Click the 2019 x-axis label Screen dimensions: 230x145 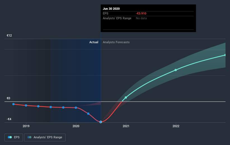[26, 126]
